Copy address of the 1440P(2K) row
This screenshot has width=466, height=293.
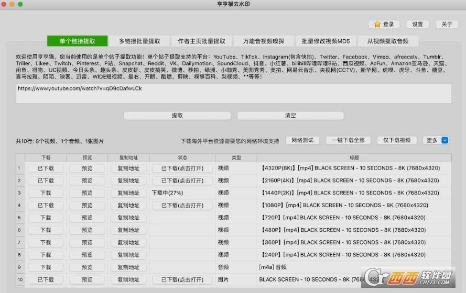pyautogui.click(x=128, y=193)
